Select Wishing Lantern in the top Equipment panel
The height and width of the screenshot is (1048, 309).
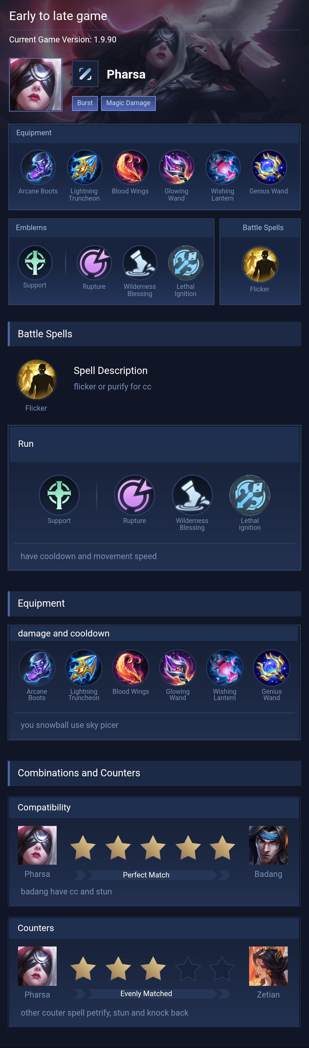pyautogui.click(x=223, y=167)
